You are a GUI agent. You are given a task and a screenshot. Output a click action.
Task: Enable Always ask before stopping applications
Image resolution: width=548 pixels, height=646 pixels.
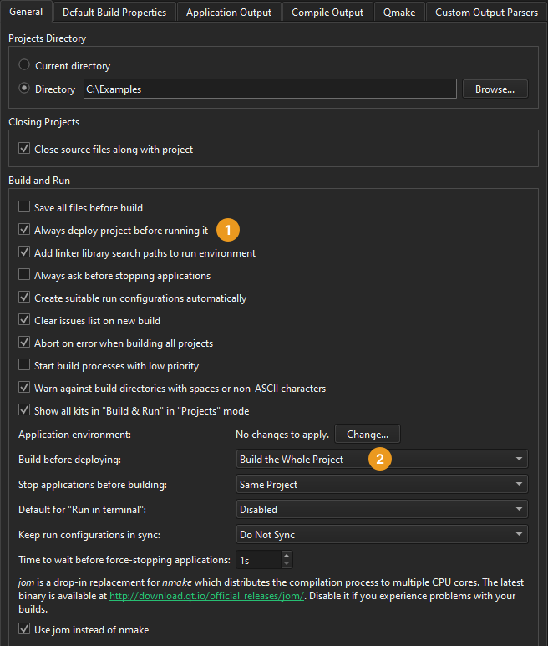click(x=24, y=275)
